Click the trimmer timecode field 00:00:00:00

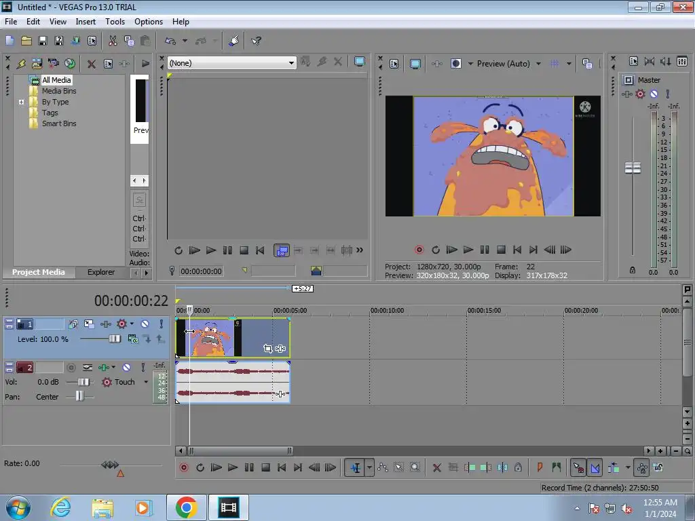coord(201,271)
